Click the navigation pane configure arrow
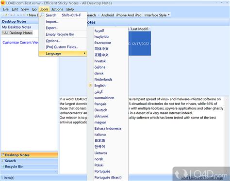Image resolution: width=230 pixels, height=181 pixels. pos(56,172)
